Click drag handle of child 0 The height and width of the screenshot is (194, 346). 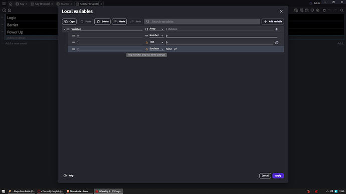tap(74, 35)
